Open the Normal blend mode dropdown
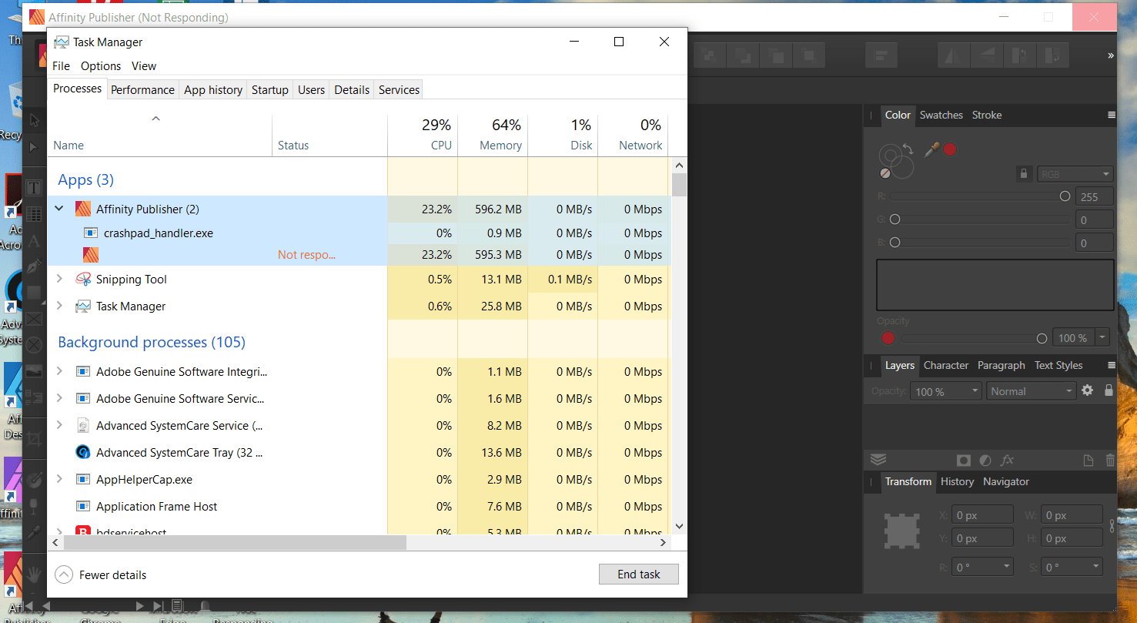This screenshot has height=623, width=1137. 1030,390
